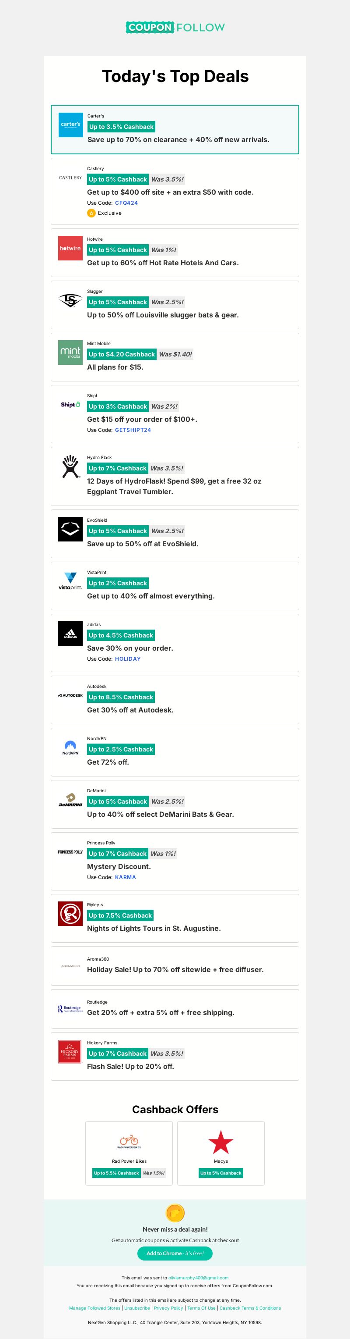Open the Unsubscribe link
The height and width of the screenshot is (1339, 350).
[137, 1308]
